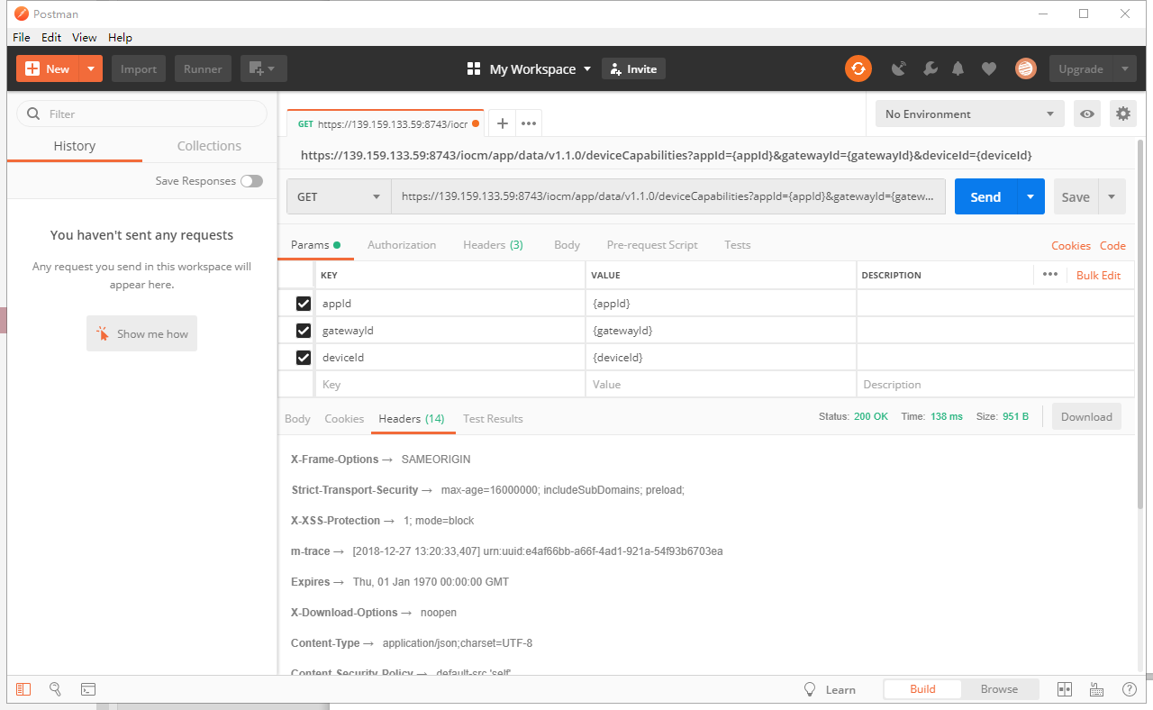1153x710 pixels.
Task: Switch to the Authorization tab
Action: 402,245
